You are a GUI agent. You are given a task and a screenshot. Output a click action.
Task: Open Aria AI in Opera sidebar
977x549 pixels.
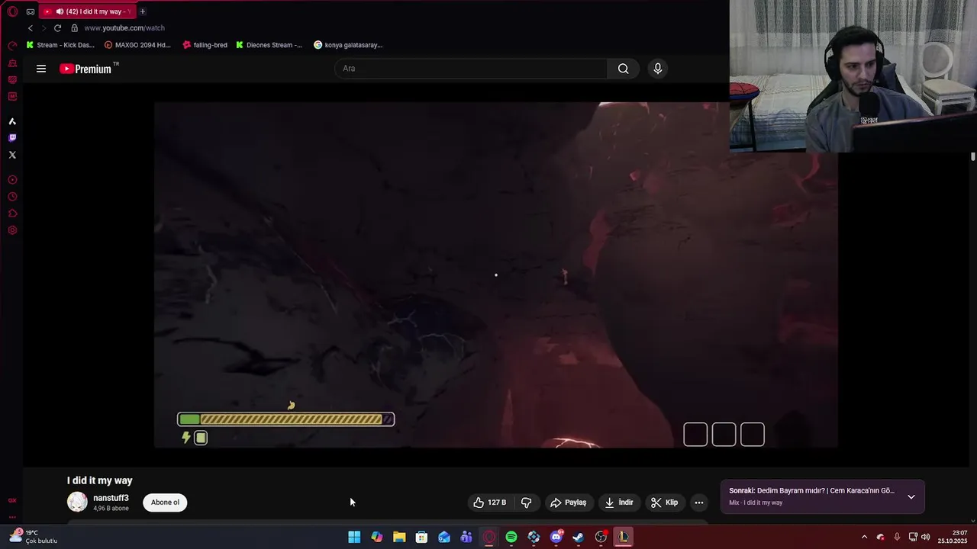[x=12, y=121]
